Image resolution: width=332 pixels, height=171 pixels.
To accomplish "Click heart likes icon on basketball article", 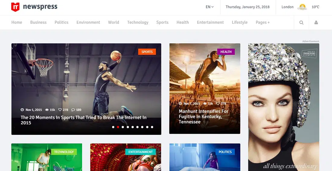I will (60, 110).
